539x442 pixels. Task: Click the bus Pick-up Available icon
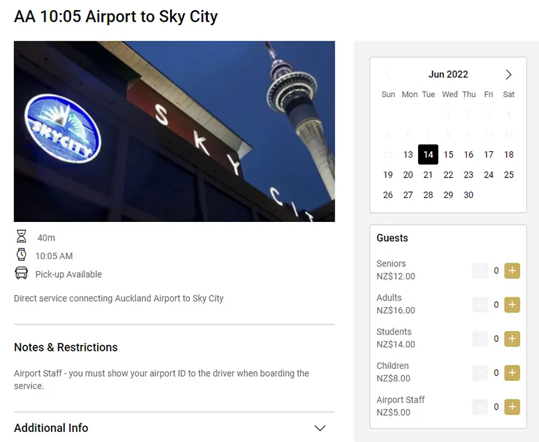(x=22, y=273)
